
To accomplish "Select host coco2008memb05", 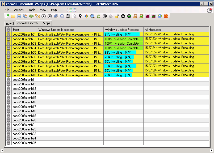I will [x=24, y=53].
